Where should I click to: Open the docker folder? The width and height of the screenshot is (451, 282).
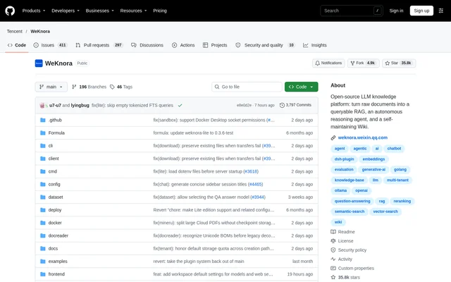(x=55, y=223)
